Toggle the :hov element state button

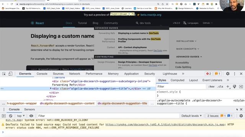click(x=211, y=87)
